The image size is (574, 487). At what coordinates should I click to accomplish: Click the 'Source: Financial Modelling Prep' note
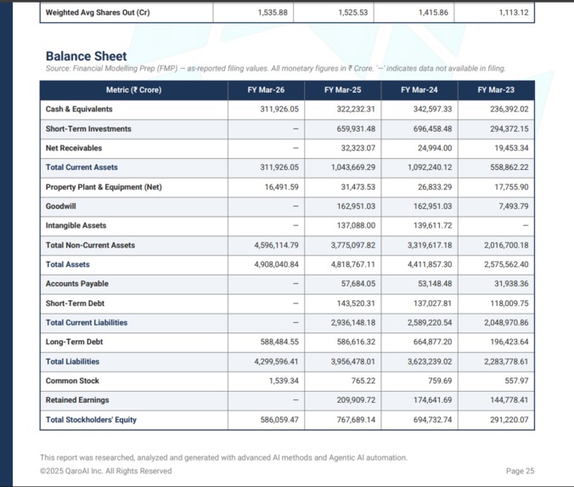(x=275, y=69)
